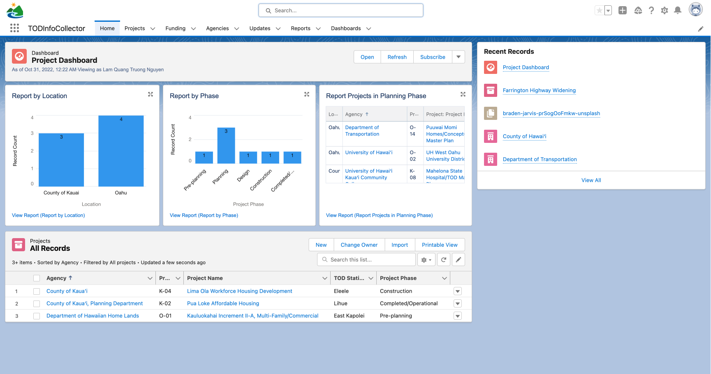Click the Projects pink folder icon
Viewport: 711px width, 374px height.
(19, 244)
